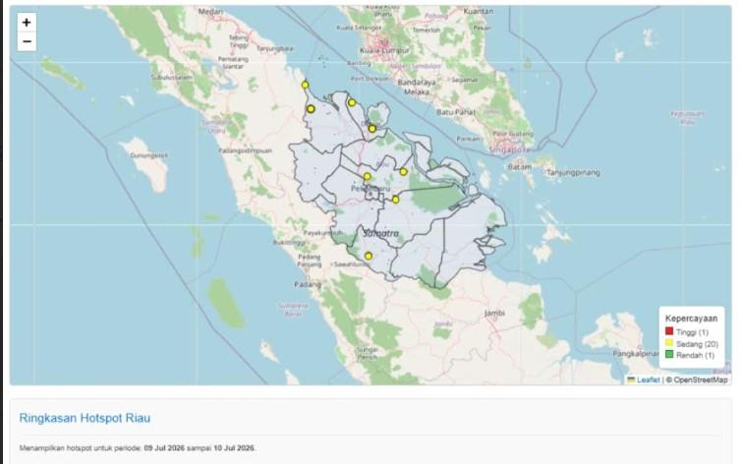Click the green Rendah legend swatch
Screen dimensions: 743x464
click(669, 354)
